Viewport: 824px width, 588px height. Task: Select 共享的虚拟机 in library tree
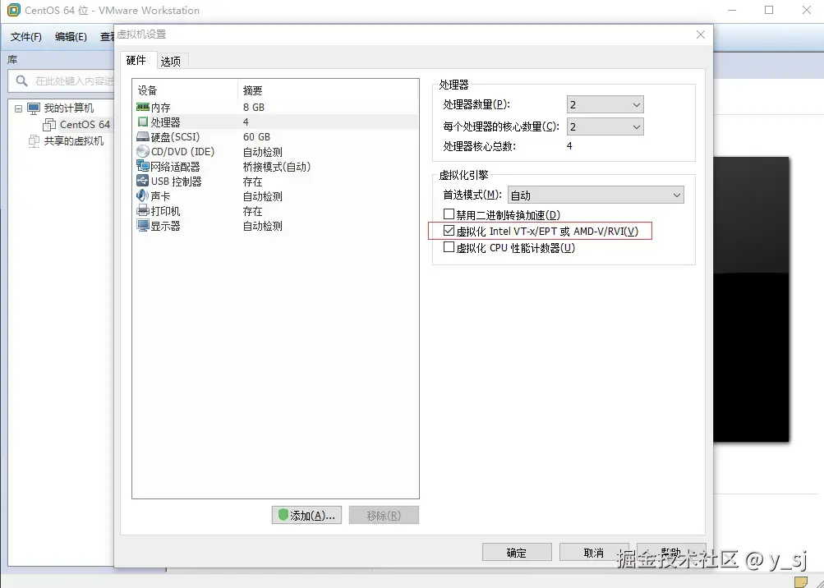tap(74, 140)
